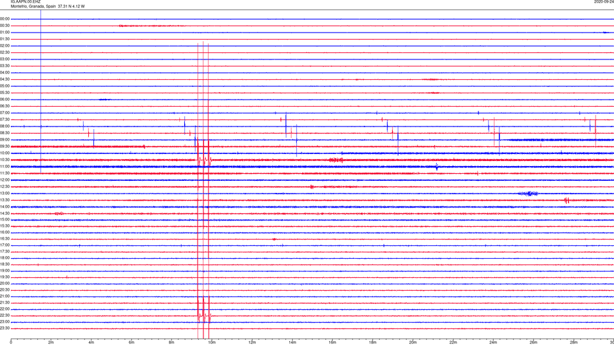This screenshot has height=345, width=614.
Task: Pick the 17:00 row label
Action: (5, 245)
